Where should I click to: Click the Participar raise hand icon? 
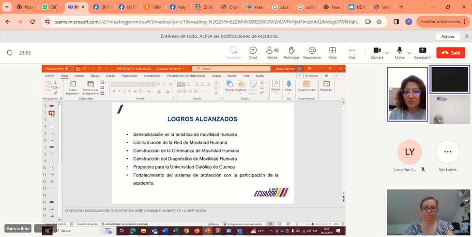(291, 51)
